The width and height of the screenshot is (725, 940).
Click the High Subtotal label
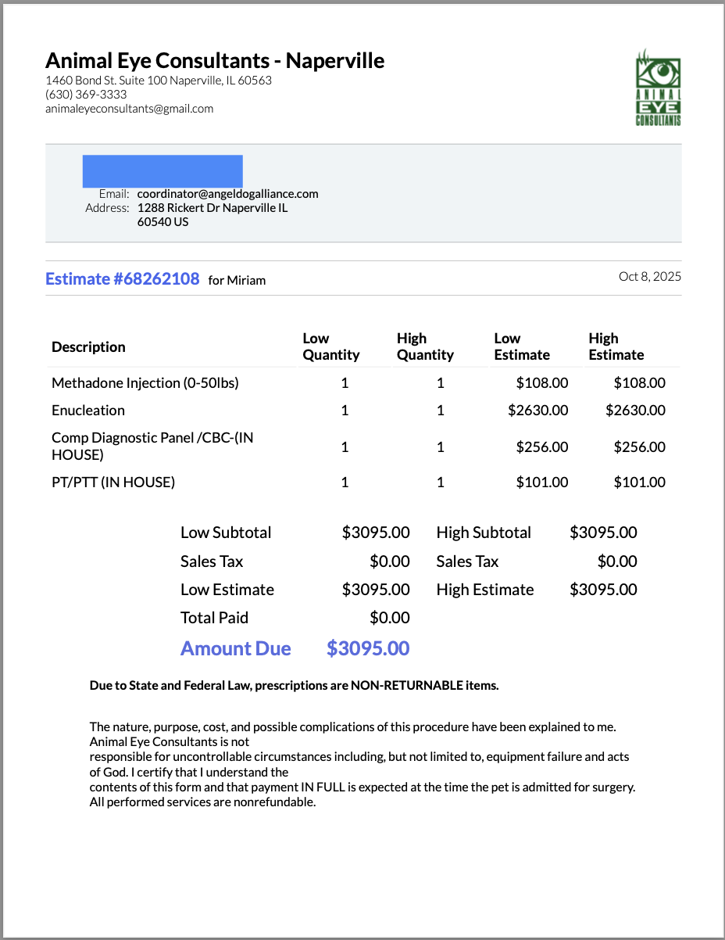click(484, 533)
